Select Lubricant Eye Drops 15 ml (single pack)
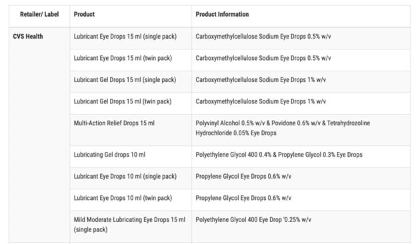Image resolution: width=416 pixels, height=244 pixels. pos(125,37)
